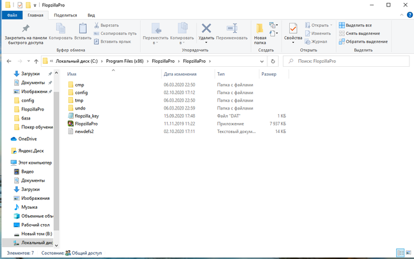Click Paste shortcut in ribbon
414x259 pixels.
pyautogui.click(x=112, y=42)
